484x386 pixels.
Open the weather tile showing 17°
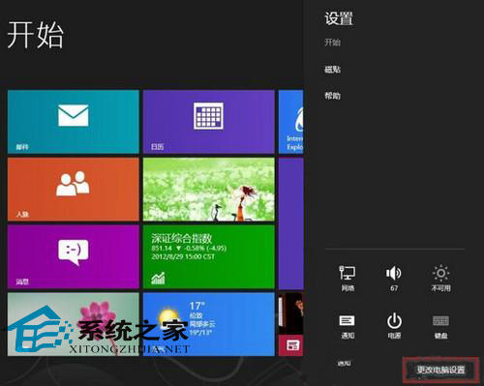click(209, 324)
